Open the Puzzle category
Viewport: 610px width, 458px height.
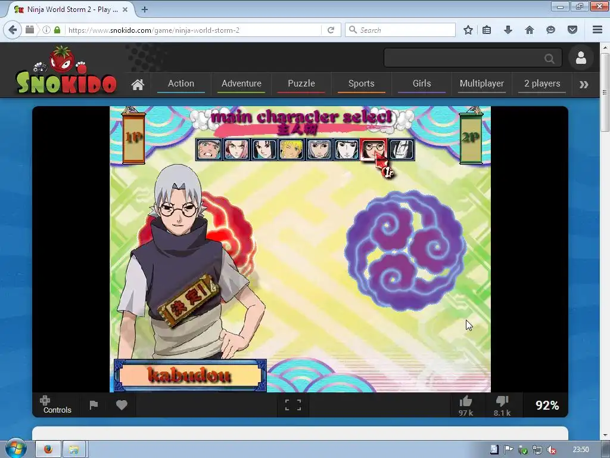[301, 83]
